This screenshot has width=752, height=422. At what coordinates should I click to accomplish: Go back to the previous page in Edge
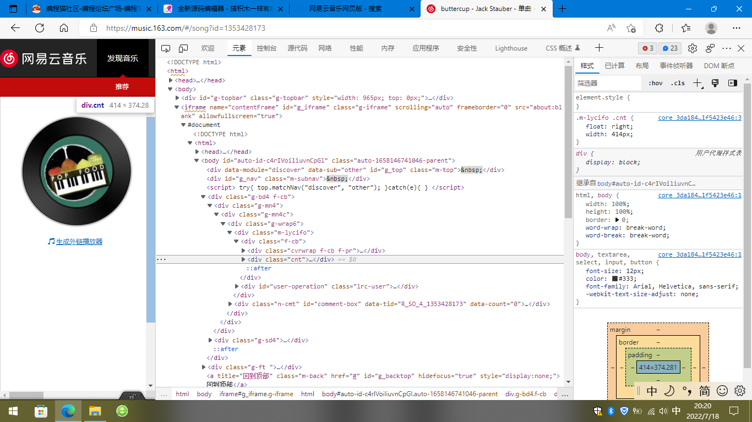pyautogui.click(x=15, y=28)
